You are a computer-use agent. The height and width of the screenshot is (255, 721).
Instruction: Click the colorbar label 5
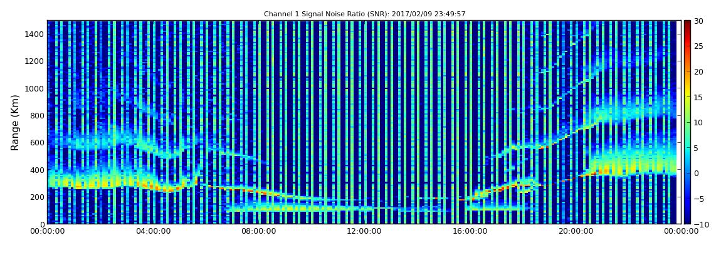(696, 147)
